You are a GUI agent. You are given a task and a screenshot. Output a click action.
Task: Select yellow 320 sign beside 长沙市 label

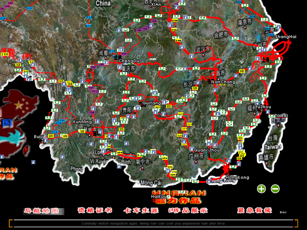point(195,88)
